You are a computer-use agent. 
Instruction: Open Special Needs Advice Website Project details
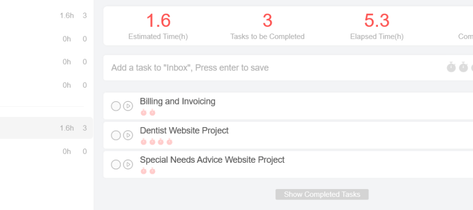pos(212,160)
